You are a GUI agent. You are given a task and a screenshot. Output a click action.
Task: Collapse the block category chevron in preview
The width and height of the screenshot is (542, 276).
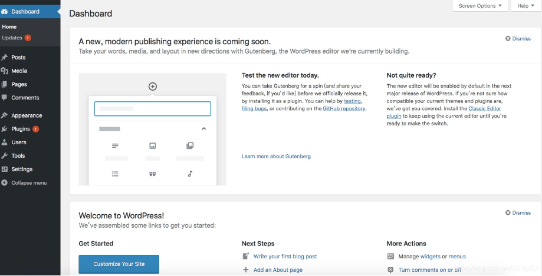pyautogui.click(x=203, y=129)
